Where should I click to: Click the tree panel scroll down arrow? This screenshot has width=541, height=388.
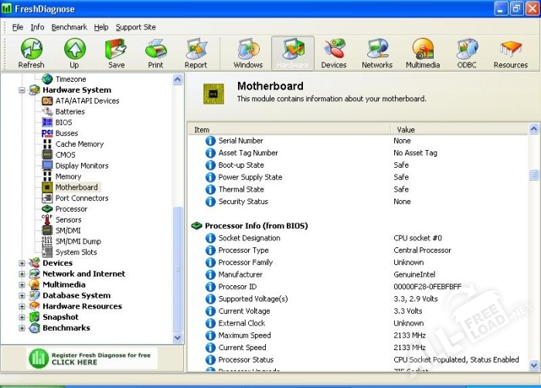point(178,338)
